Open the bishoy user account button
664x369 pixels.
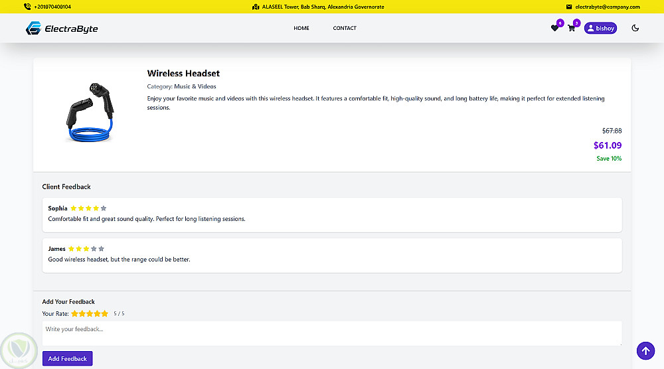[600, 29]
